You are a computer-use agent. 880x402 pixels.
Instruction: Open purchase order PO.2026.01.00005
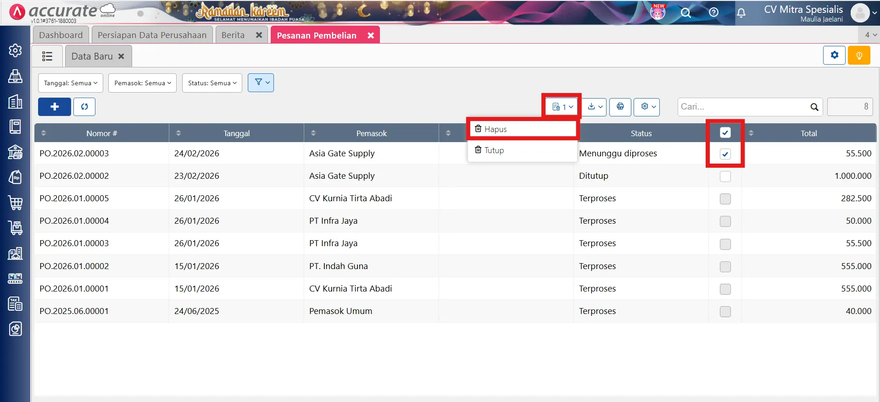point(74,198)
